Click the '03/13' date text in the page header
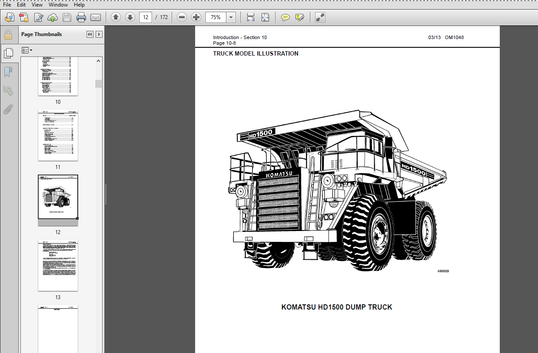The height and width of the screenshot is (353, 538). [x=435, y=37]
